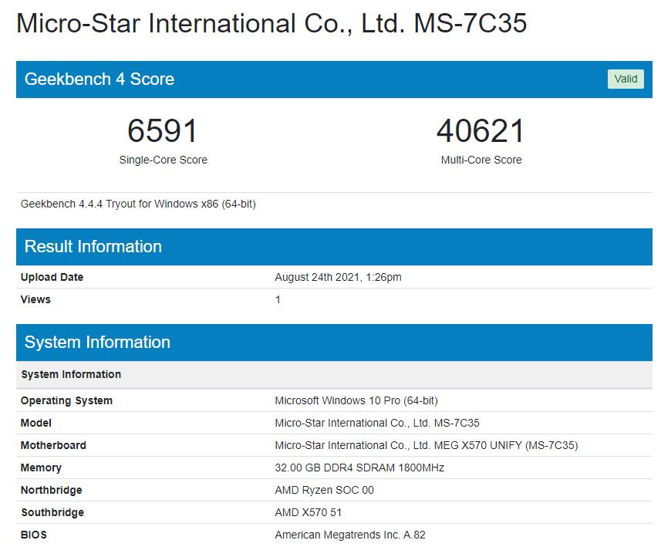Click the single-core score number 6591
Screen dimensions: 661x557
[163, 131]
